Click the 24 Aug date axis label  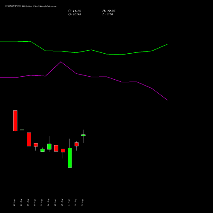pyautogui.click(x=48, y=202)
